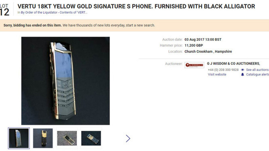
Task: Follow the 'Visit website' link
Action: (x=217, y=74)
